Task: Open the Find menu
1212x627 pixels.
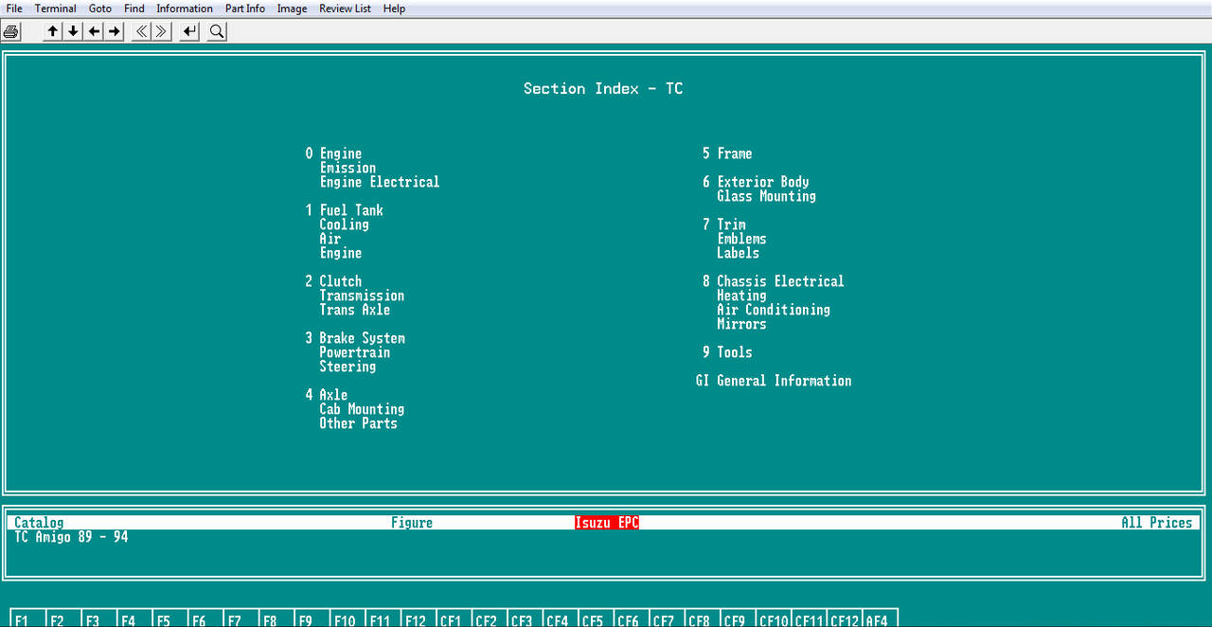Action: 134,9
